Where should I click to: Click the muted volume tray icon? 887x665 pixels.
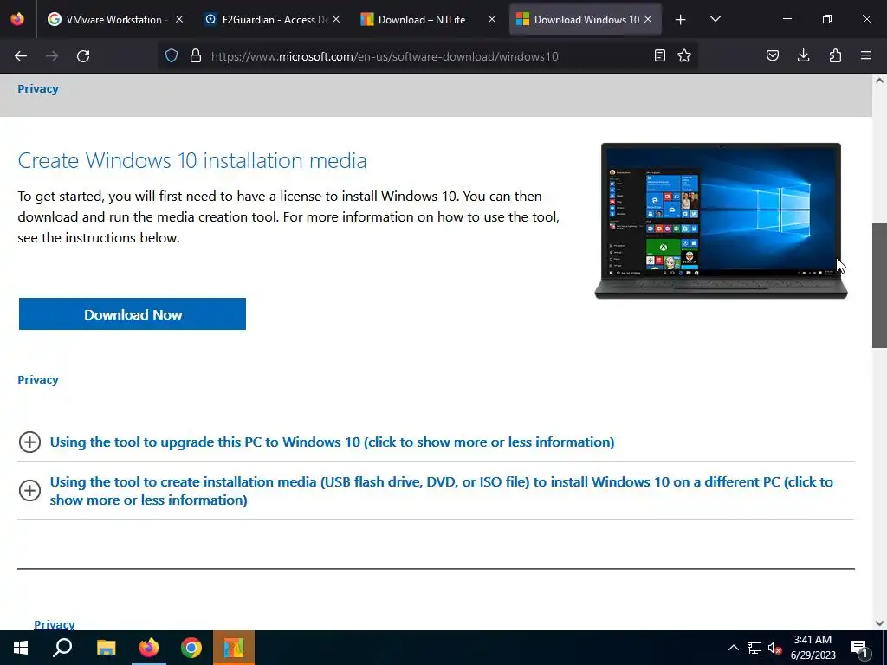[x=774, y=648]
